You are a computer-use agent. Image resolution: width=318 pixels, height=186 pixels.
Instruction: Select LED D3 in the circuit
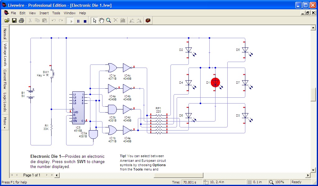[245, 115]
